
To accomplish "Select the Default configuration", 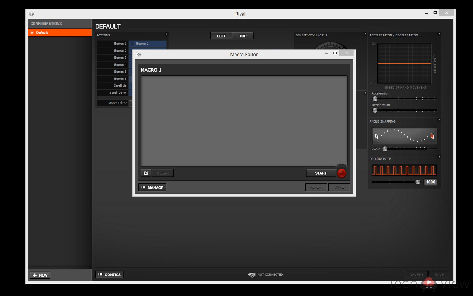I will pyautogui.click(x=60, y=33).
